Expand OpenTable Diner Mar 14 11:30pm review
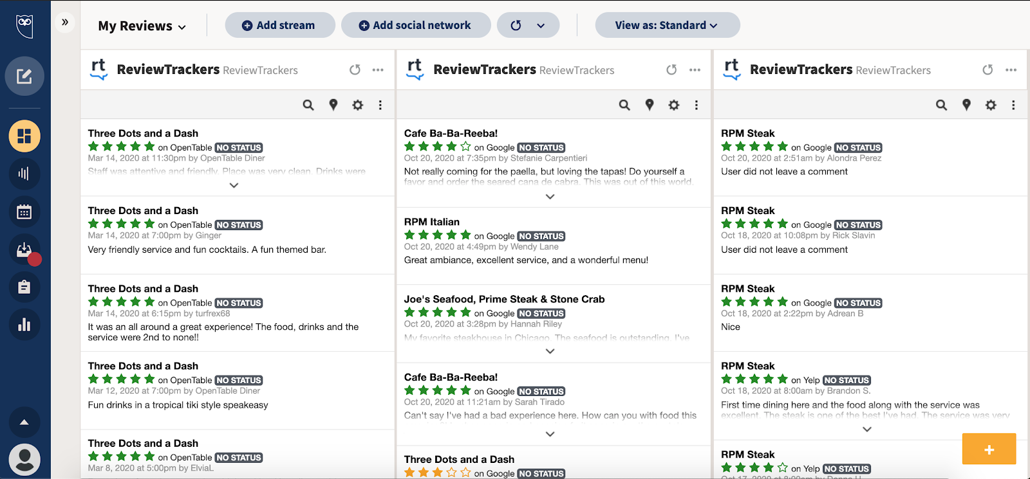This screenshot has height=479, width=1030. [x=234, y=185]
